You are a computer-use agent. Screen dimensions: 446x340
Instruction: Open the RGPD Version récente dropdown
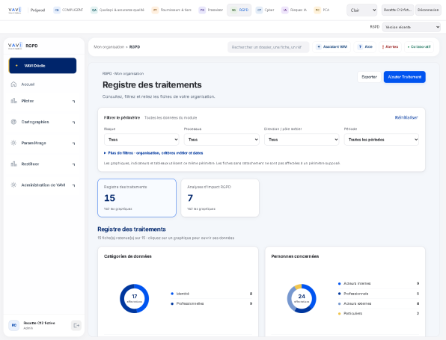point(412,27)
